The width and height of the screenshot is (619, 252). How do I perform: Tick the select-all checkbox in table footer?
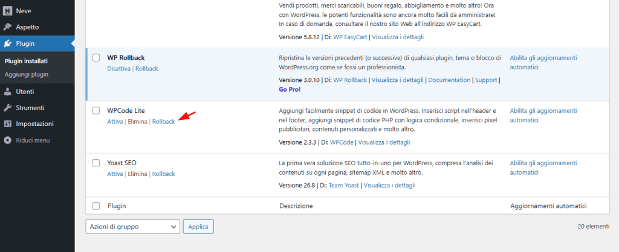pyautogui.click(x=96, y=206)
